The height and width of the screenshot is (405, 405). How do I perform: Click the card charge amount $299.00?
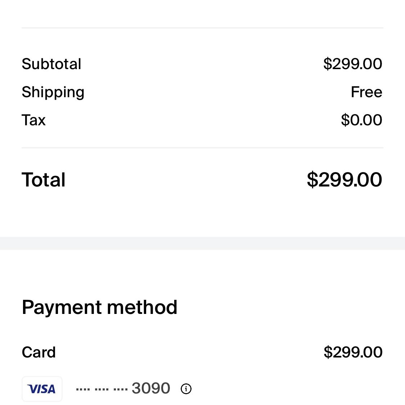coord(353,352)
